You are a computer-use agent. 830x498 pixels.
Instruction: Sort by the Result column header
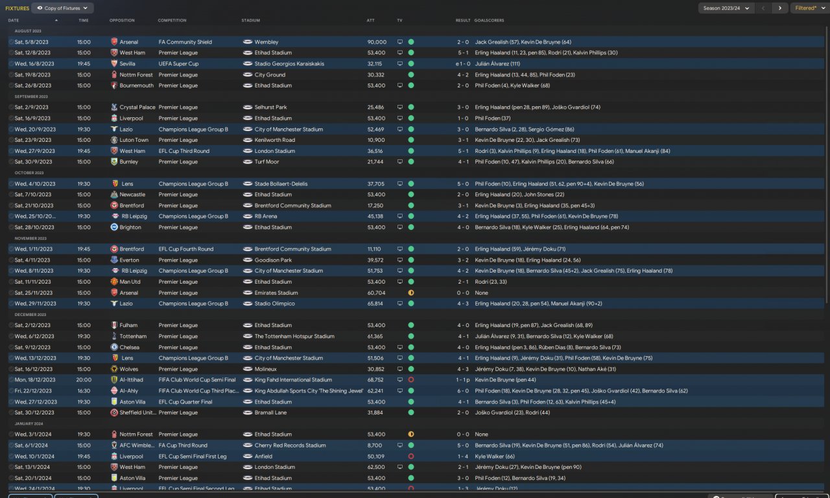click(463, 21)
